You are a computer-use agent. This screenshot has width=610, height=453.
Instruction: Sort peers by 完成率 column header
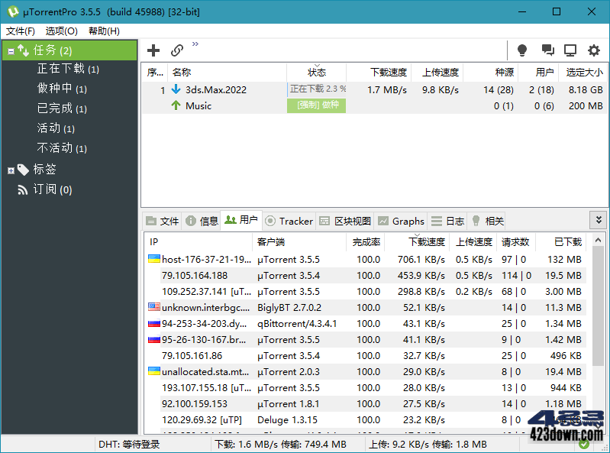[x=365, y=242]
